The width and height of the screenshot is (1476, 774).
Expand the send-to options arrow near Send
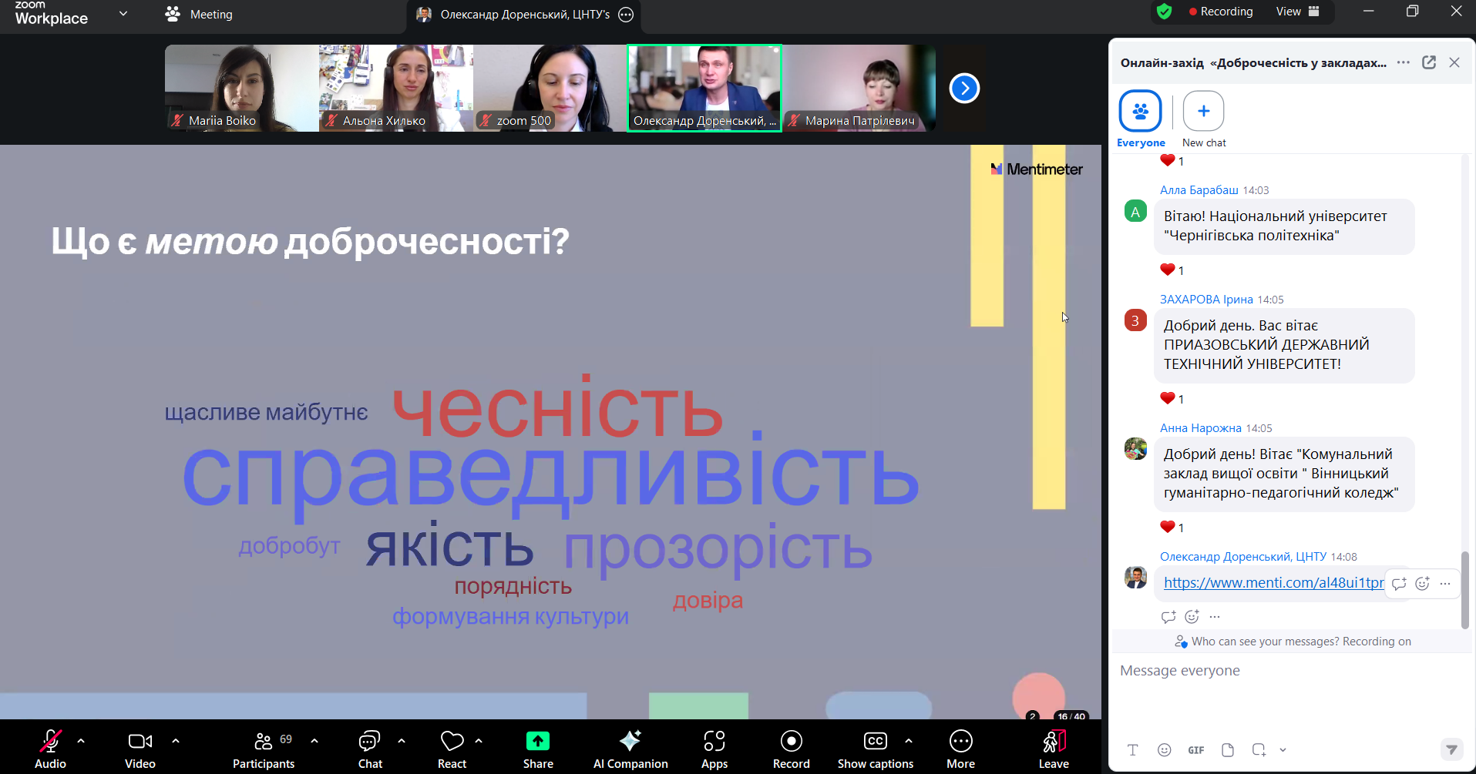[1283, 749]
